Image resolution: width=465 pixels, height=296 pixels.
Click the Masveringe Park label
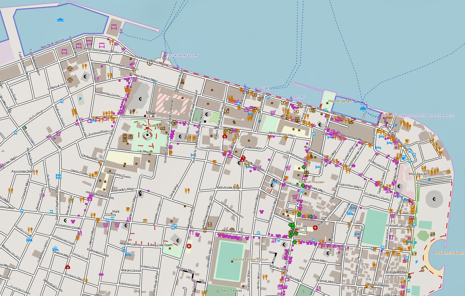click(x=340, y=101)
